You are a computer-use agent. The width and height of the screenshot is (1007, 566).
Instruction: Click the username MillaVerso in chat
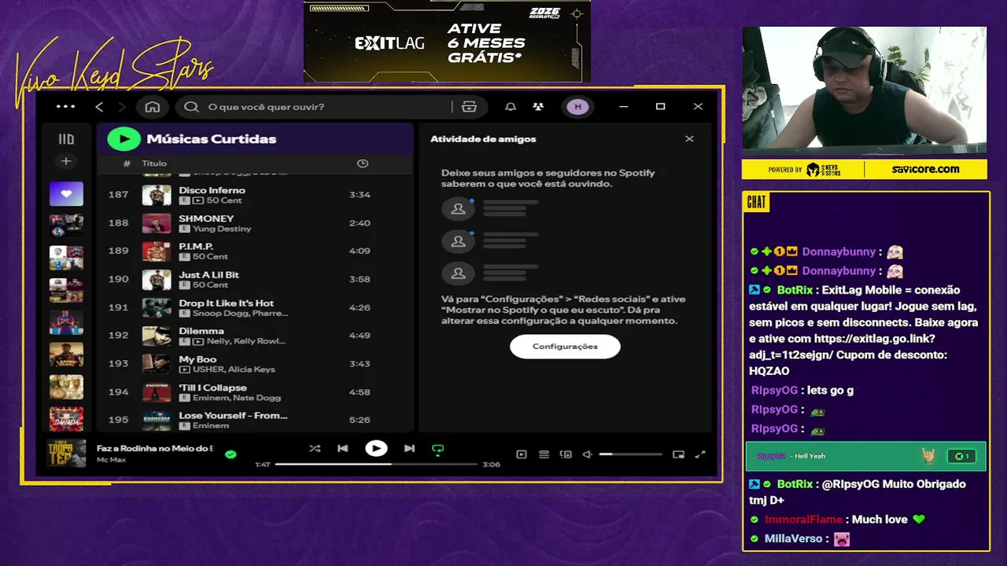(x=793, y=538)
